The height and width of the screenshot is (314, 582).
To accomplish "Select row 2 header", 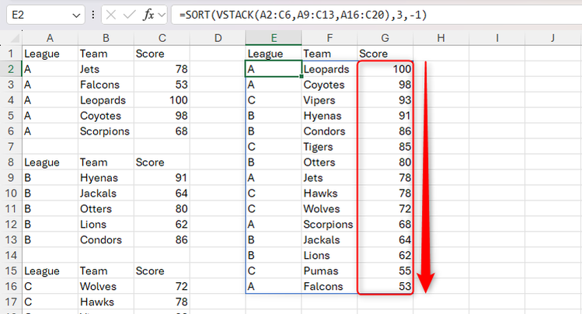I will (x=11, y=69).
